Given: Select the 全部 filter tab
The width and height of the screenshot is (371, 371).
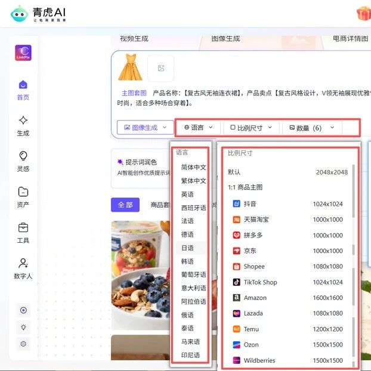Looking at the screenshot, I should [x=125, y=205].
